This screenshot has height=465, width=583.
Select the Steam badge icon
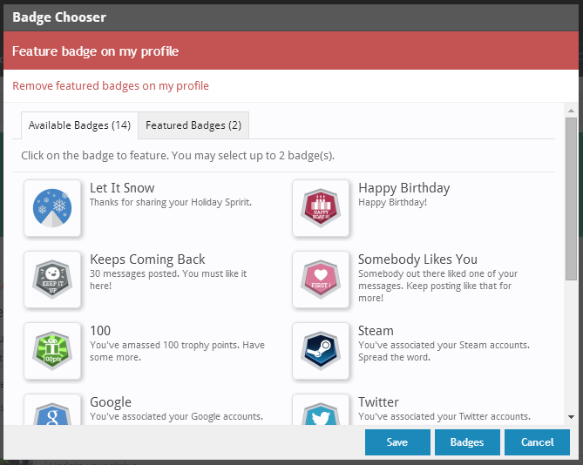tap(321, 351)
